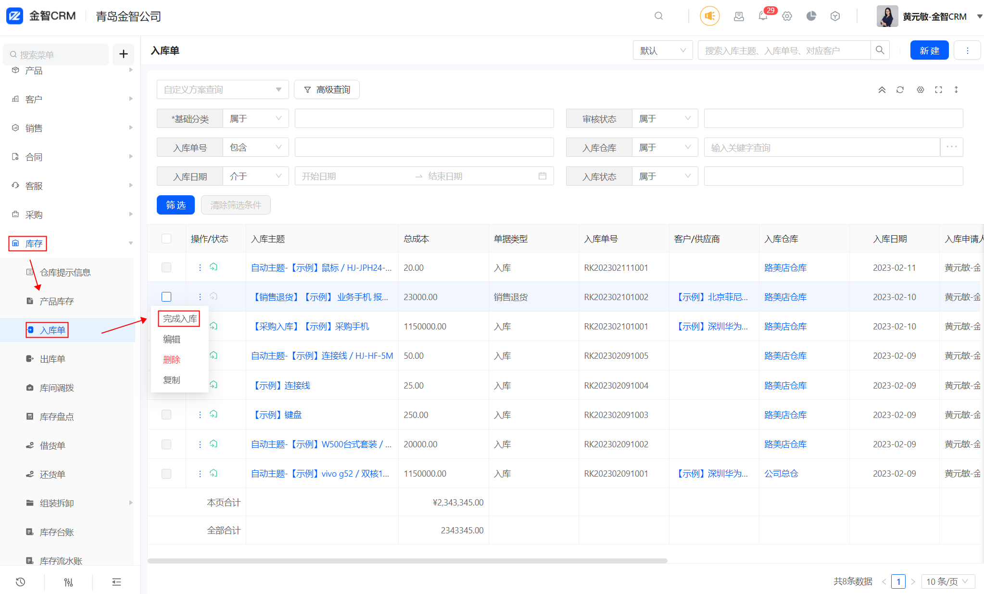The image size is (984, 594).
Task: Click the sliders adjust icon at sidebar bottom
Action: tap(68, 582)
